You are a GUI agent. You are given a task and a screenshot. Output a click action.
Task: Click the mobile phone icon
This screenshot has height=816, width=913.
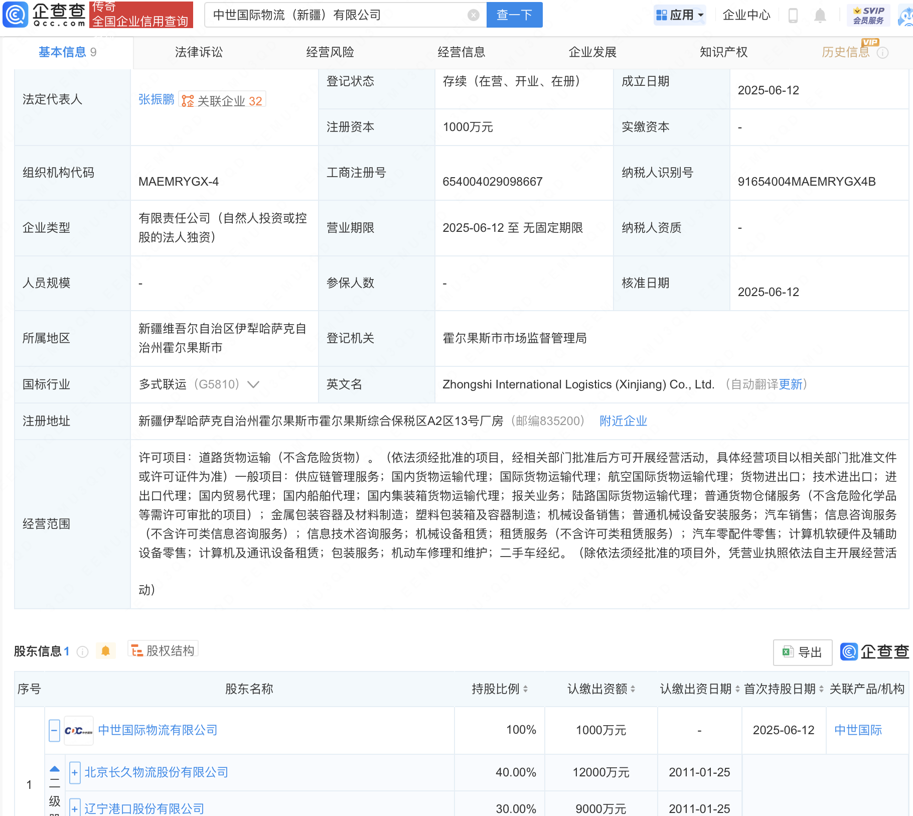[x=793, y=15]
